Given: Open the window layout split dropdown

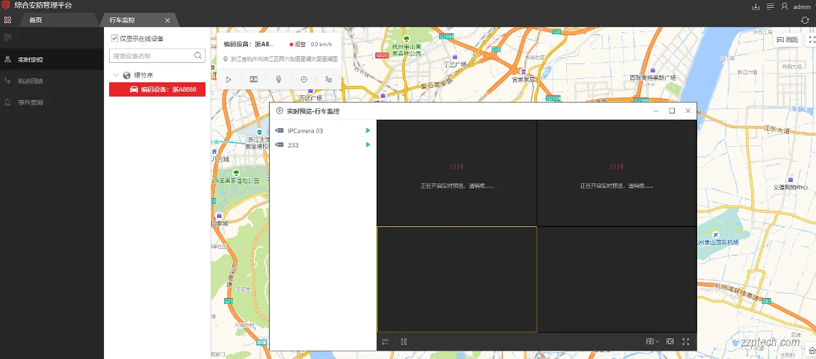Looking at the screenshot, I should (x=652, y=342).
